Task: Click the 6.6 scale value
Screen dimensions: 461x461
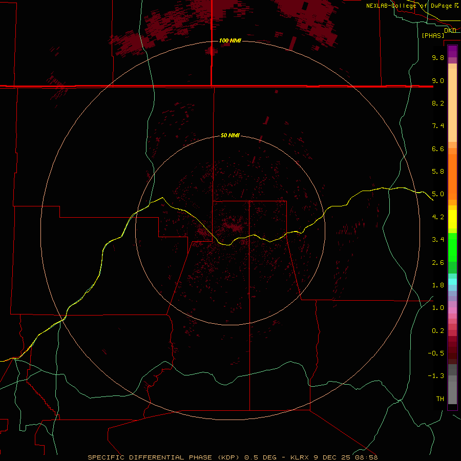Action: click(x=438, y=149)
